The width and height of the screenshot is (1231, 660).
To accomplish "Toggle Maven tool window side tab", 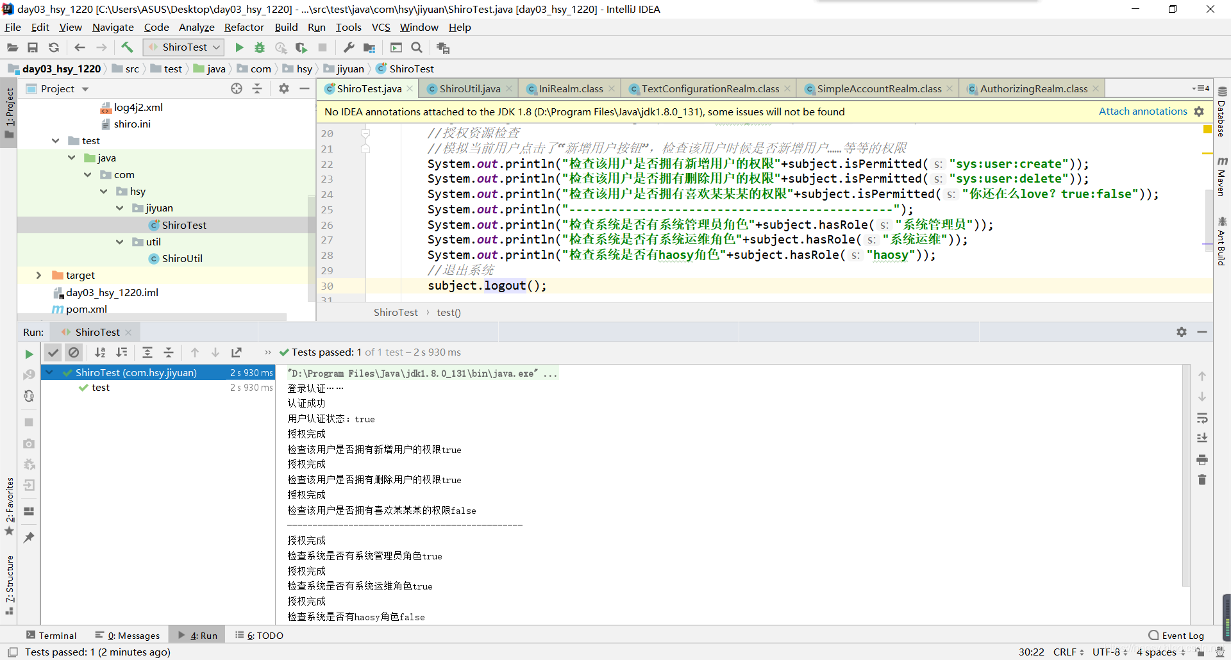I will (x=1222, y=177).
